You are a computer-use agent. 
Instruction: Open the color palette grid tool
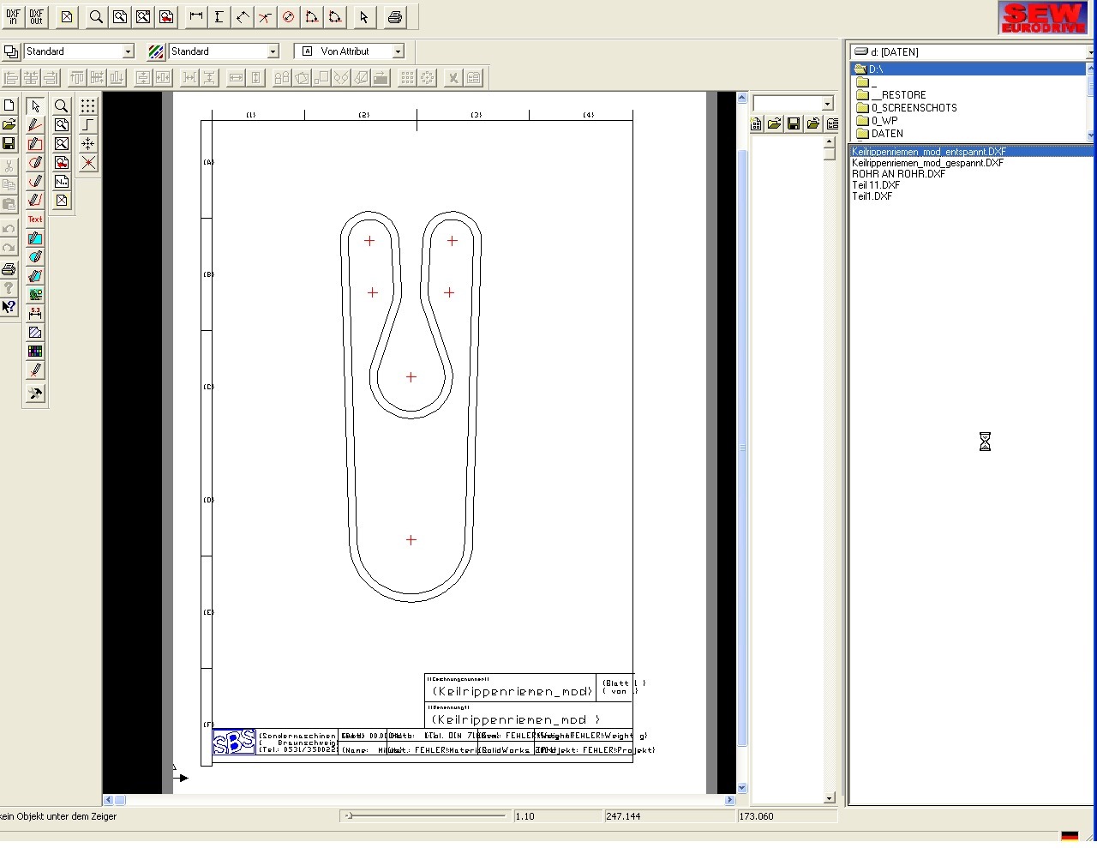click(x=35, y=352)
